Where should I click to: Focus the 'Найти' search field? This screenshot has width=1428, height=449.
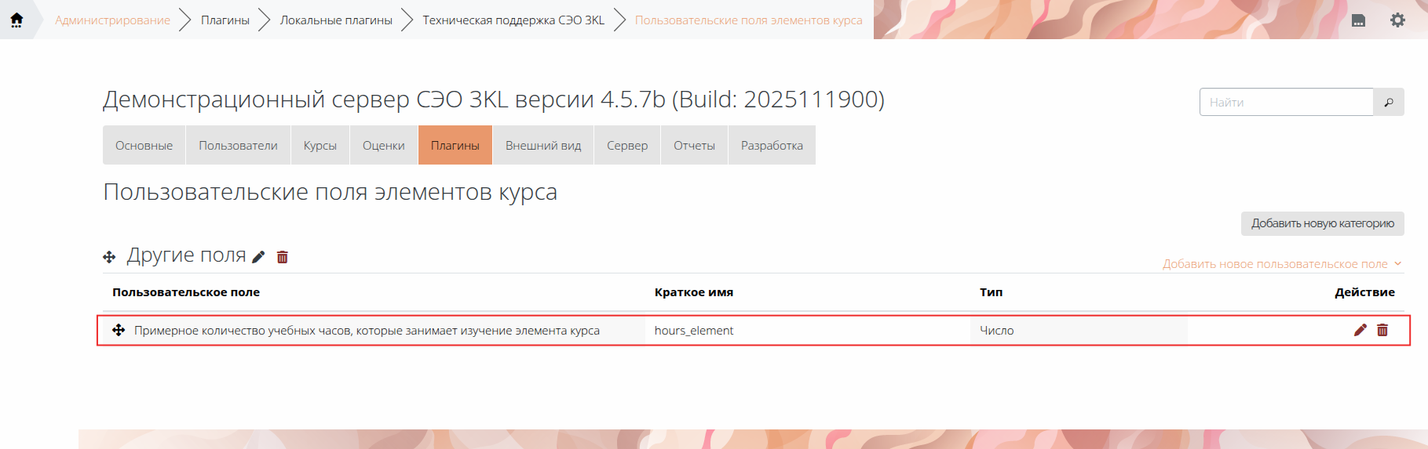1286,103
